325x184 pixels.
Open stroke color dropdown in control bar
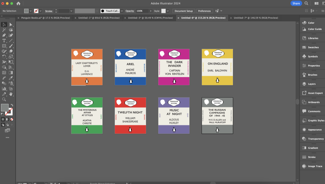tap(40, 11)
